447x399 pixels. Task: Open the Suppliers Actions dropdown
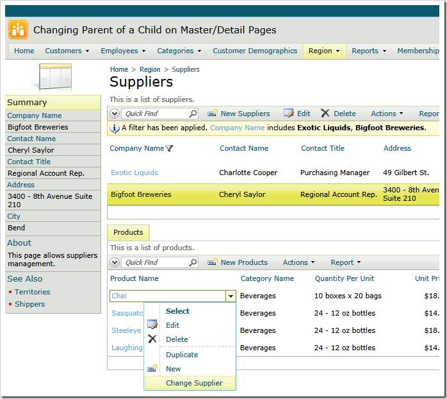(x=387, y=114)
